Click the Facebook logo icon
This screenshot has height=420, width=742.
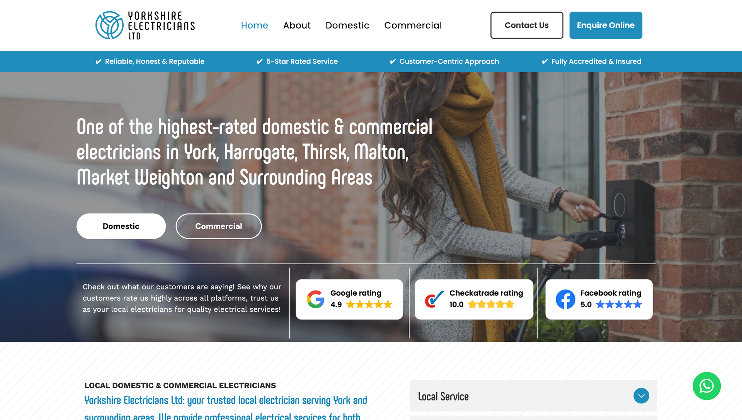click(565, 299)
